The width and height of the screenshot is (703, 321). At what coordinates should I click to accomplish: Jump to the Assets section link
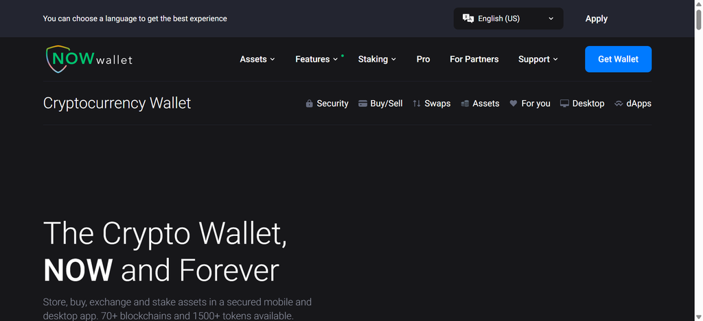click(480, 104)
